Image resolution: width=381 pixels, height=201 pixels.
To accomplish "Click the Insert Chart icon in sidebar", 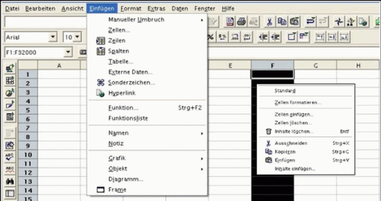I will 10,93.
